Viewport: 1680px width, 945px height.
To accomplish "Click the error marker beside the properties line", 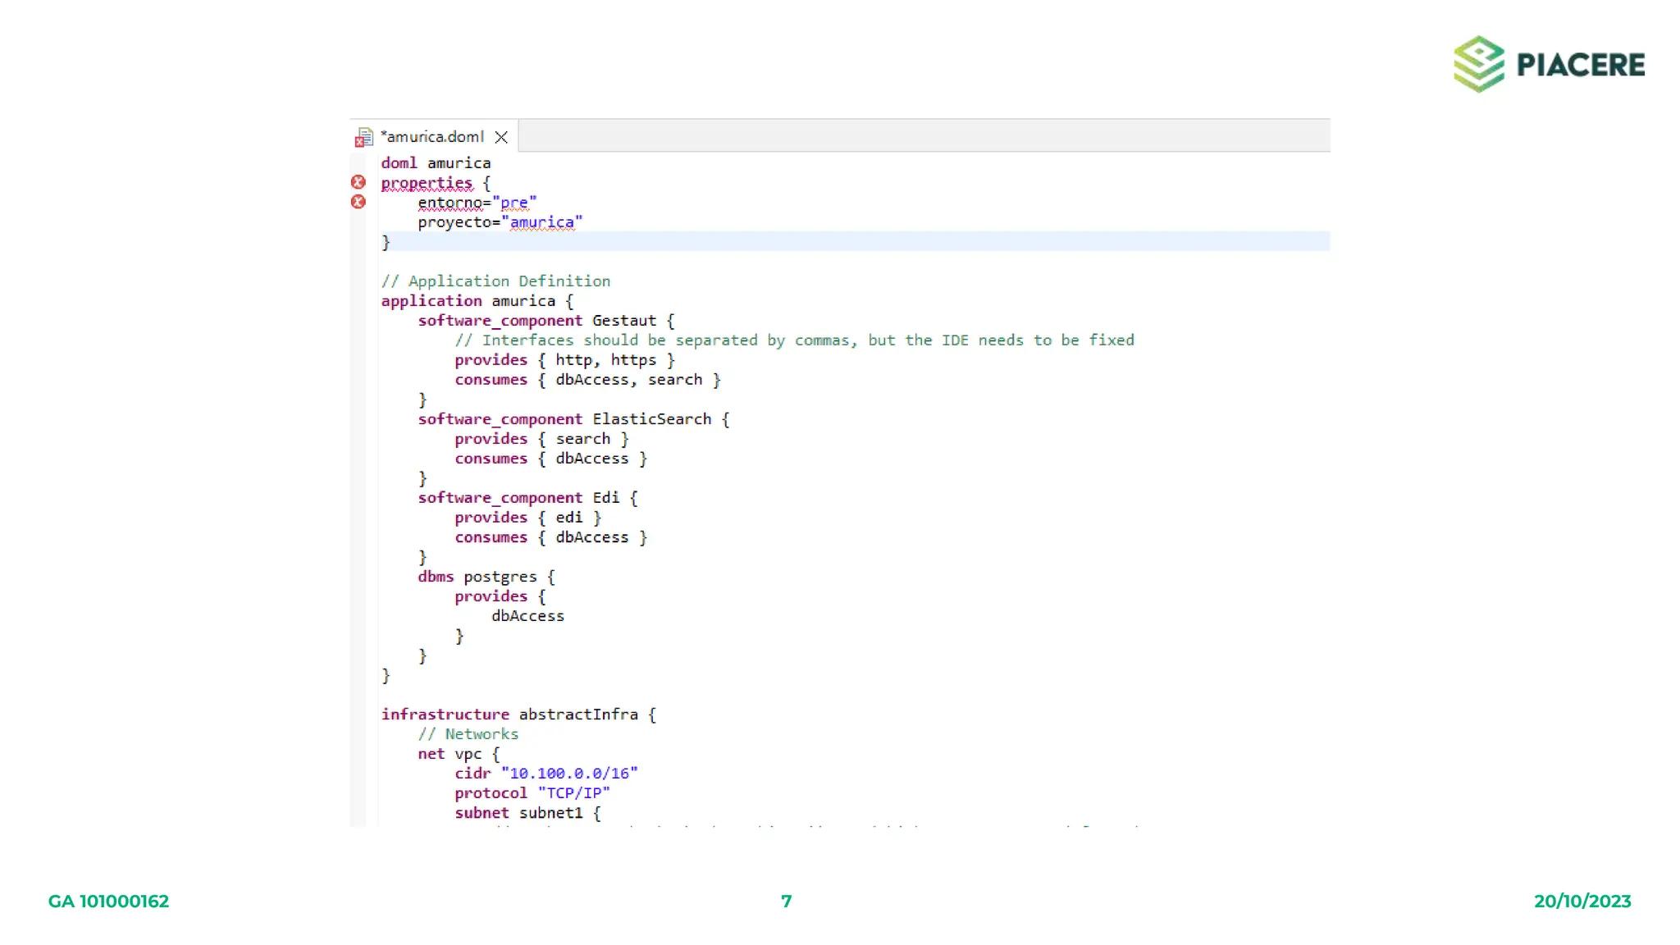I will click(358, 182).
